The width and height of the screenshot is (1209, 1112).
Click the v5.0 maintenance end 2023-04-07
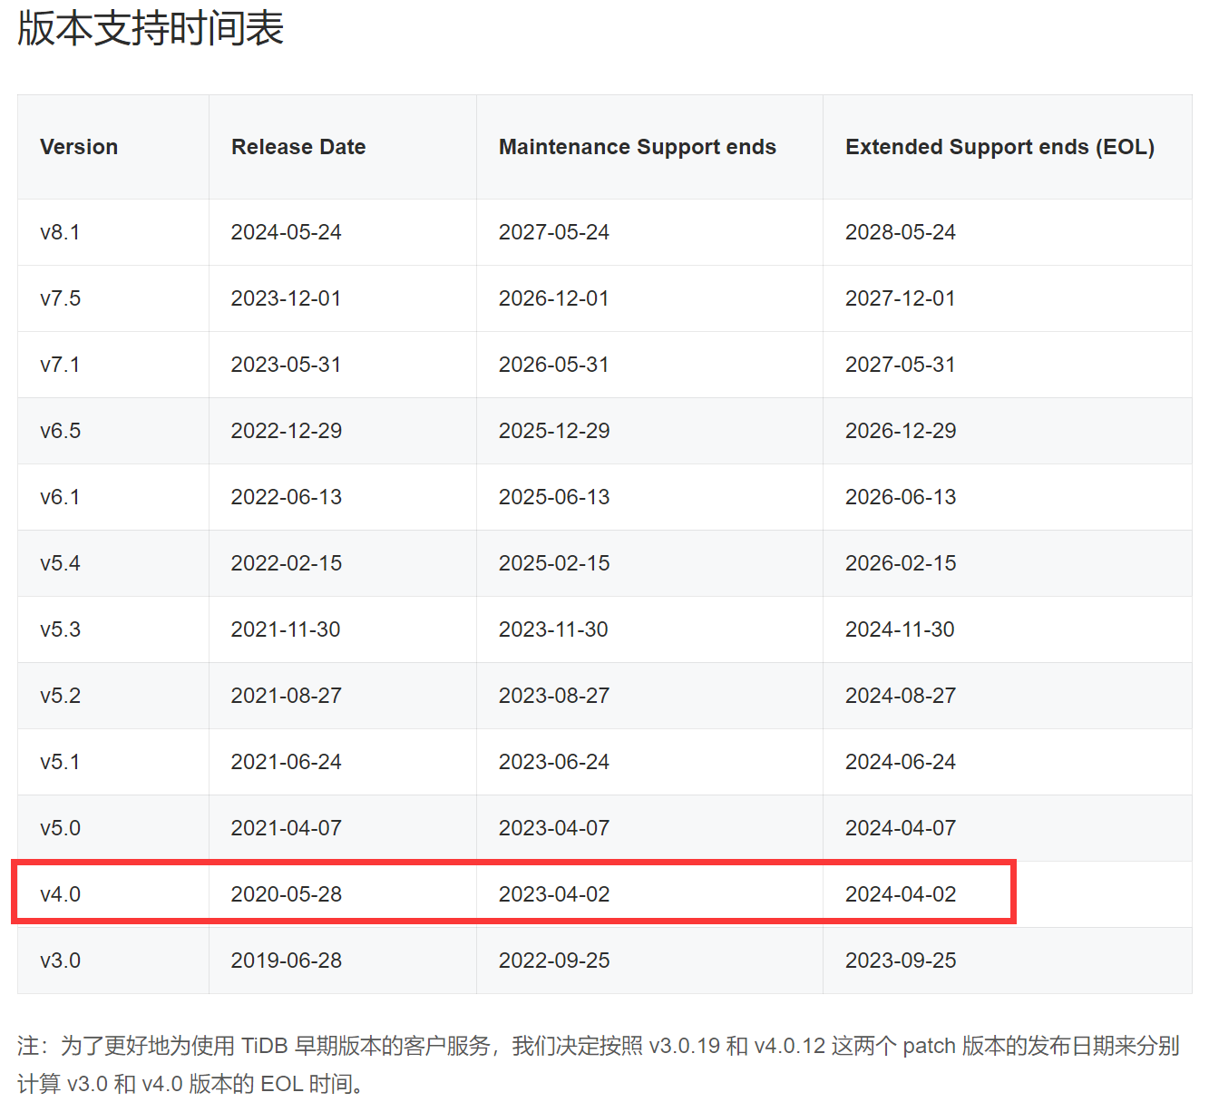tap(554, 828)
